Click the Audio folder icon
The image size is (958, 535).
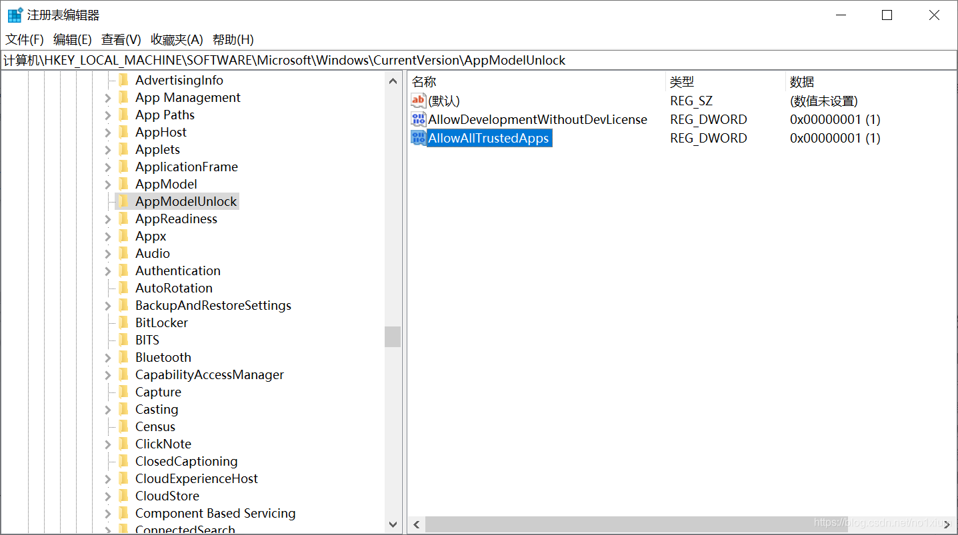[x=123, y=253]
